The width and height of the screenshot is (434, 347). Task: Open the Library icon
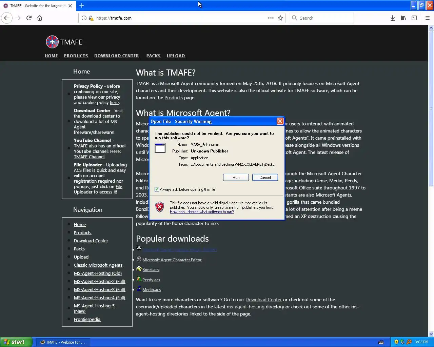point(403,18)
